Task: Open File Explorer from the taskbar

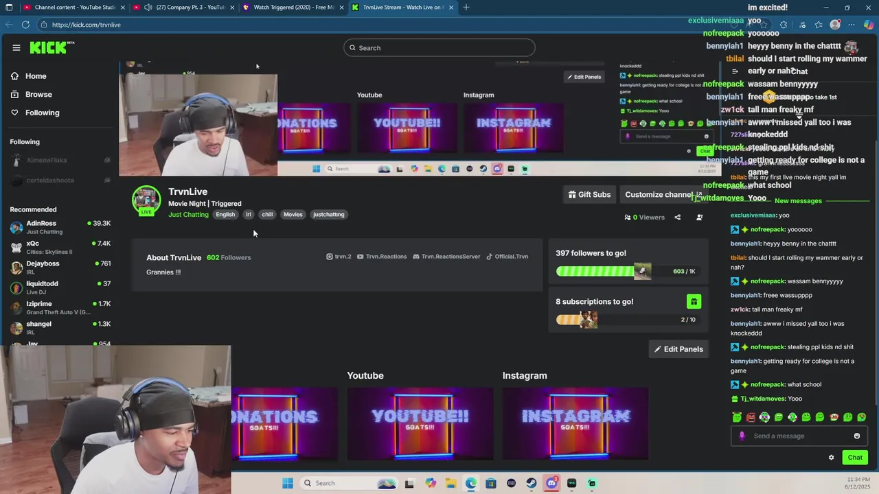Action: point(450,483)
